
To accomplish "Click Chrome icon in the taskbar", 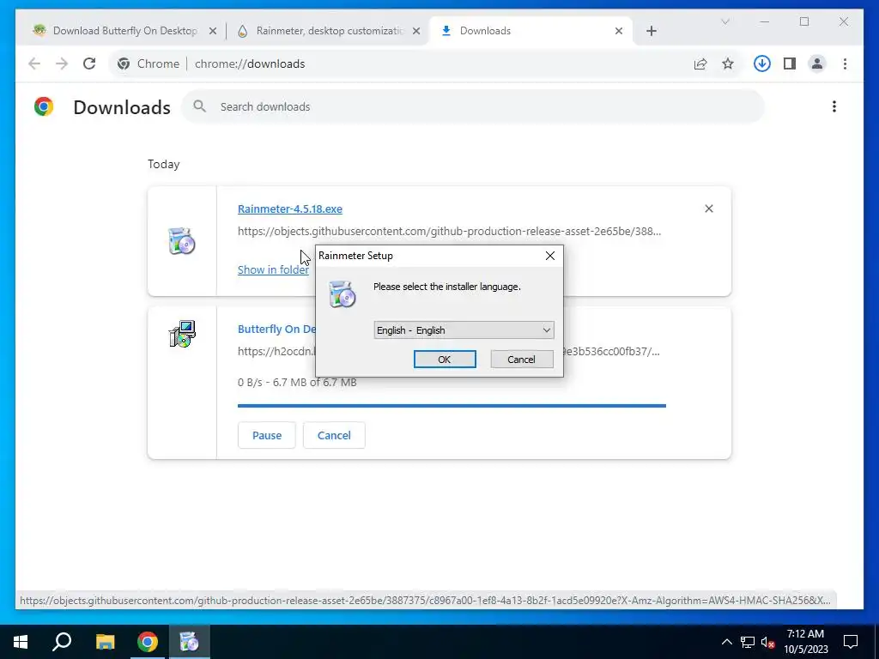I will tap(148, 642).
